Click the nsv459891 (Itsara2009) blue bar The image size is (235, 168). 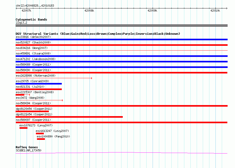(x=121, y=56)
